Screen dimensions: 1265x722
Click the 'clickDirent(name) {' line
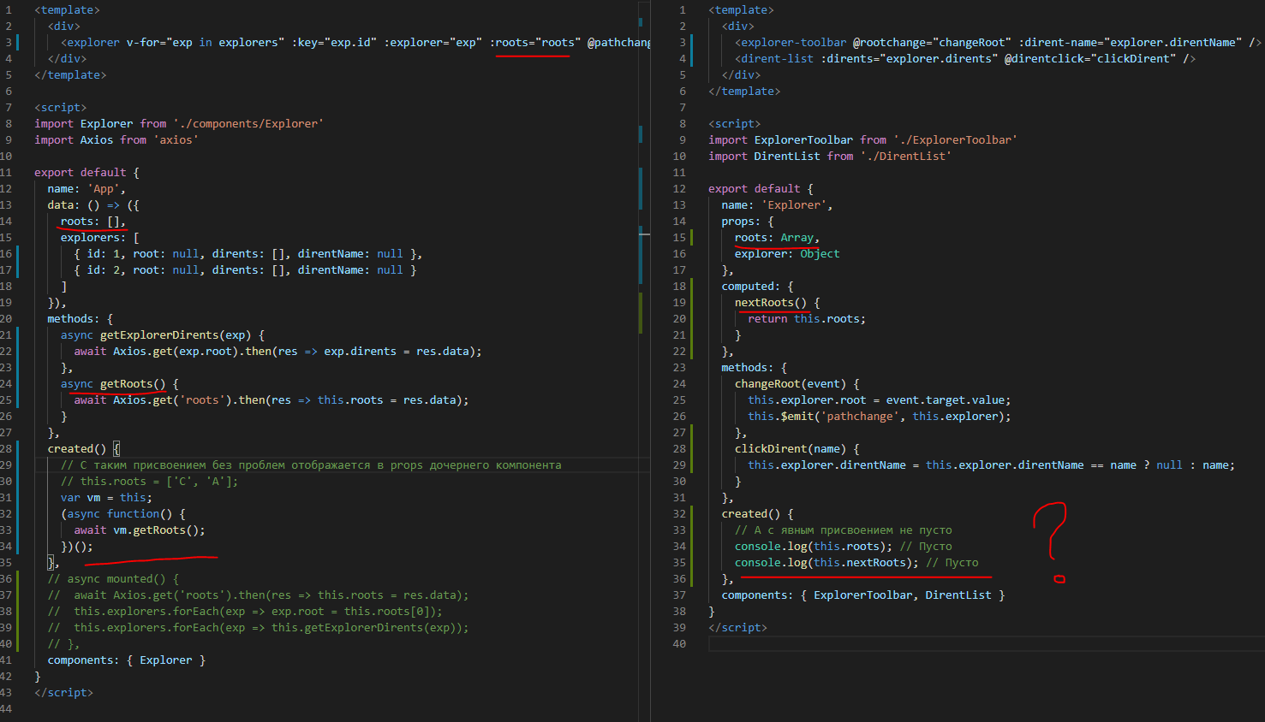(797, 448)
